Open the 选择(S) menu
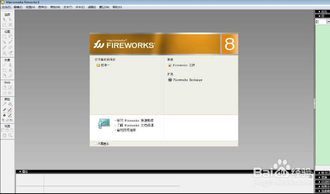330x194 pixels. tap(43, 7)
